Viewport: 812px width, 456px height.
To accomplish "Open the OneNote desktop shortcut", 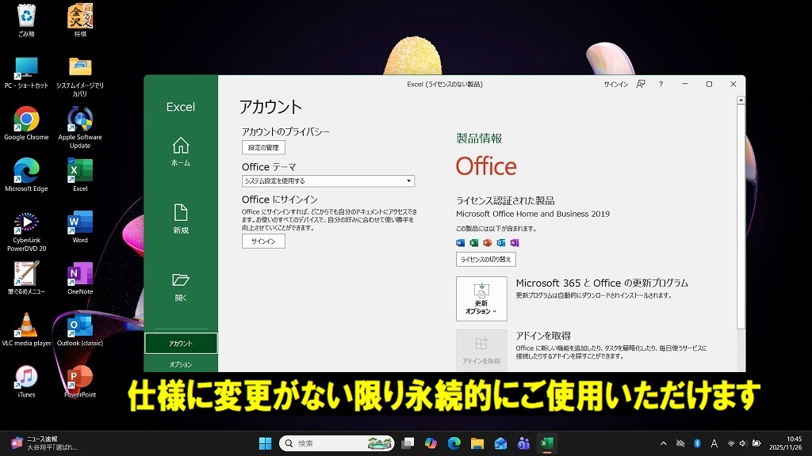I will tap(80, 278).
